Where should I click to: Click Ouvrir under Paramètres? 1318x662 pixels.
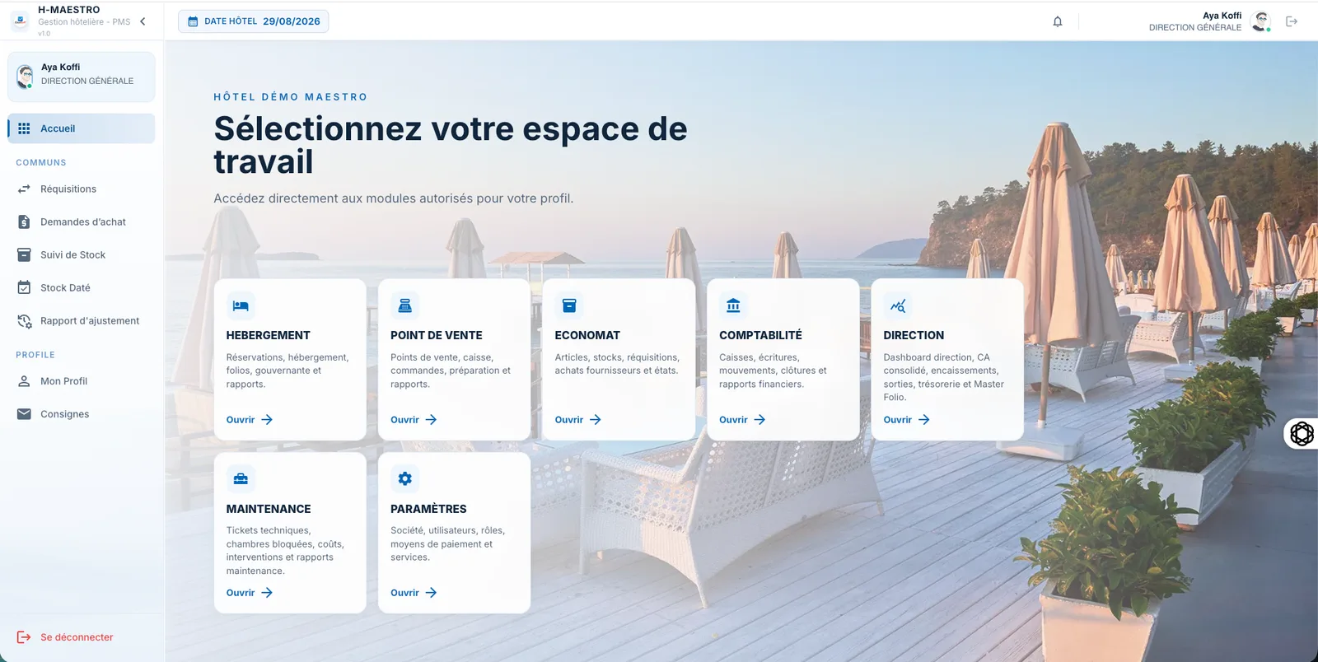coord(414,593)
